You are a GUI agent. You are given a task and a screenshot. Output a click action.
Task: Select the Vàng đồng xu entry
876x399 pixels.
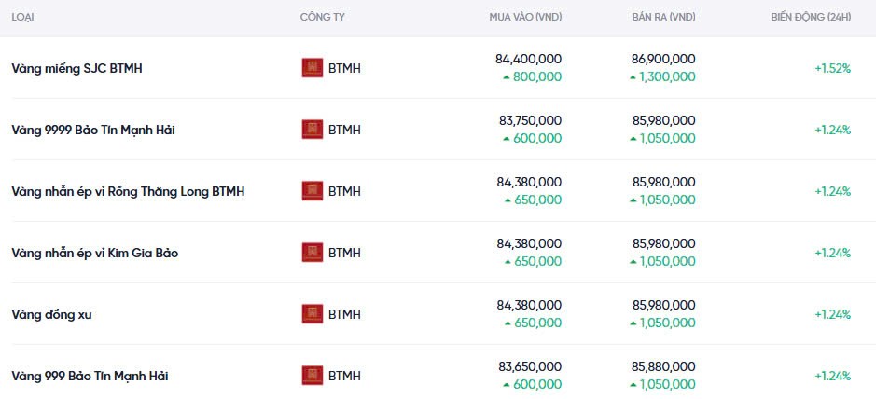51,314
